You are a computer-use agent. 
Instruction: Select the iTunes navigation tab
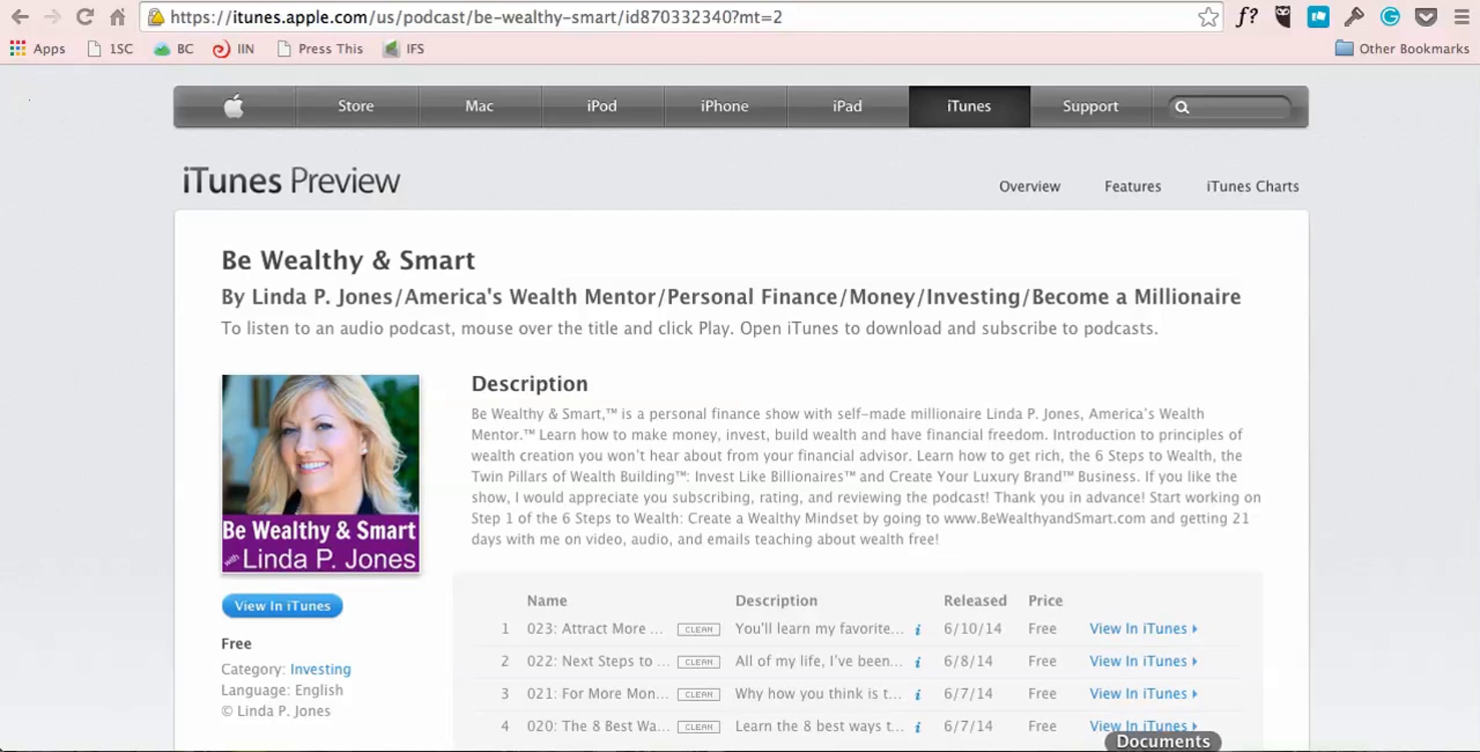click(969, 106)
